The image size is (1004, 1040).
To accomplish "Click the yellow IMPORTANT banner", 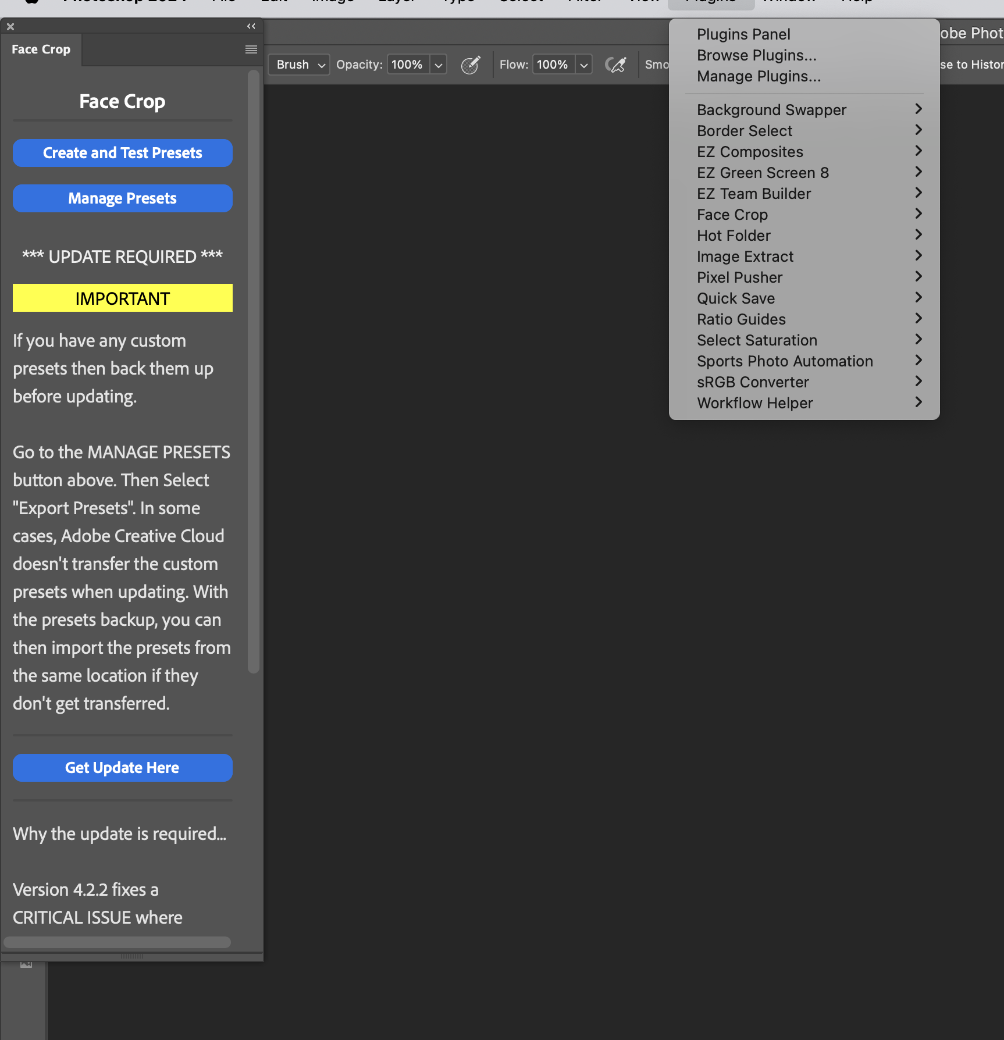I will [123, 298].
